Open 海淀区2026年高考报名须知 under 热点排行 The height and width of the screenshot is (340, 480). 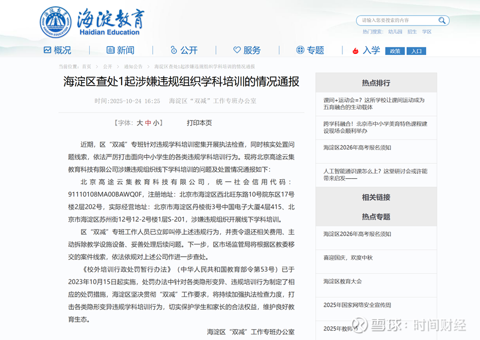(x=357, y=147)
